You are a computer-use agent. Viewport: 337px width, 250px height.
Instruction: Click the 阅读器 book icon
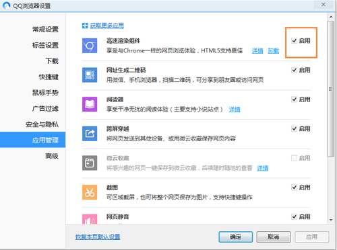click(x=90, y=104)
